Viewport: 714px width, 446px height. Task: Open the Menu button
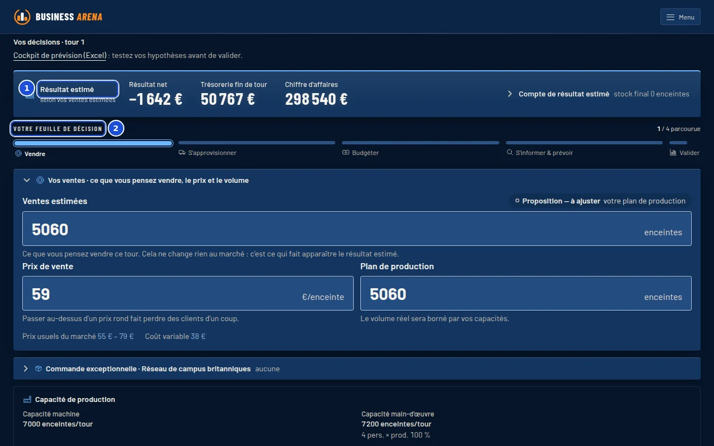click(680, 17)
